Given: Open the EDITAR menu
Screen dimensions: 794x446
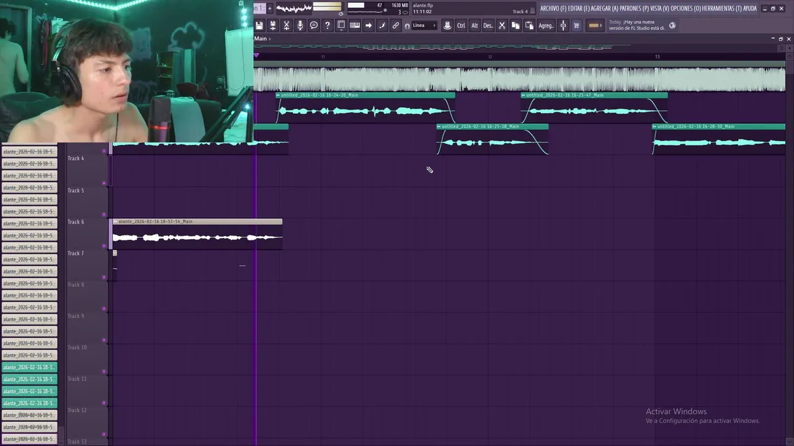Looking at the screenshot, I should [579, 8].
